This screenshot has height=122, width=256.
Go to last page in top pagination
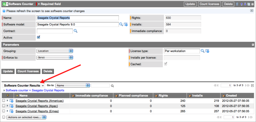click(x=248, y=85)
